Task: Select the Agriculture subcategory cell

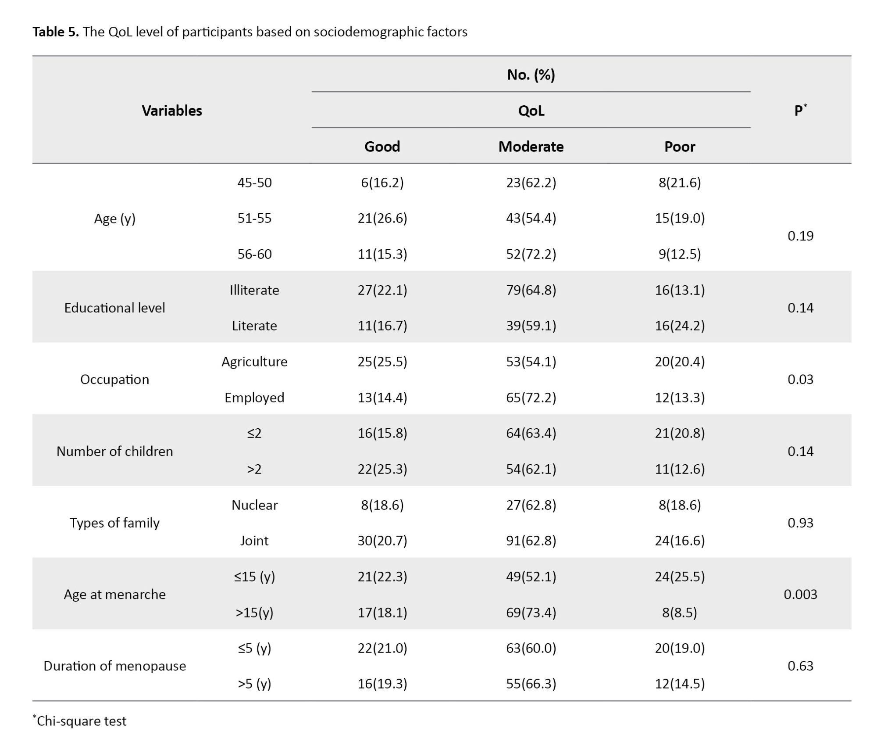Action: (254, 362)
